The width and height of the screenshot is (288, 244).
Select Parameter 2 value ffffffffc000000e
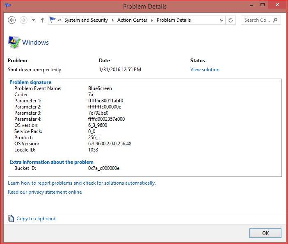pos(105,107)
